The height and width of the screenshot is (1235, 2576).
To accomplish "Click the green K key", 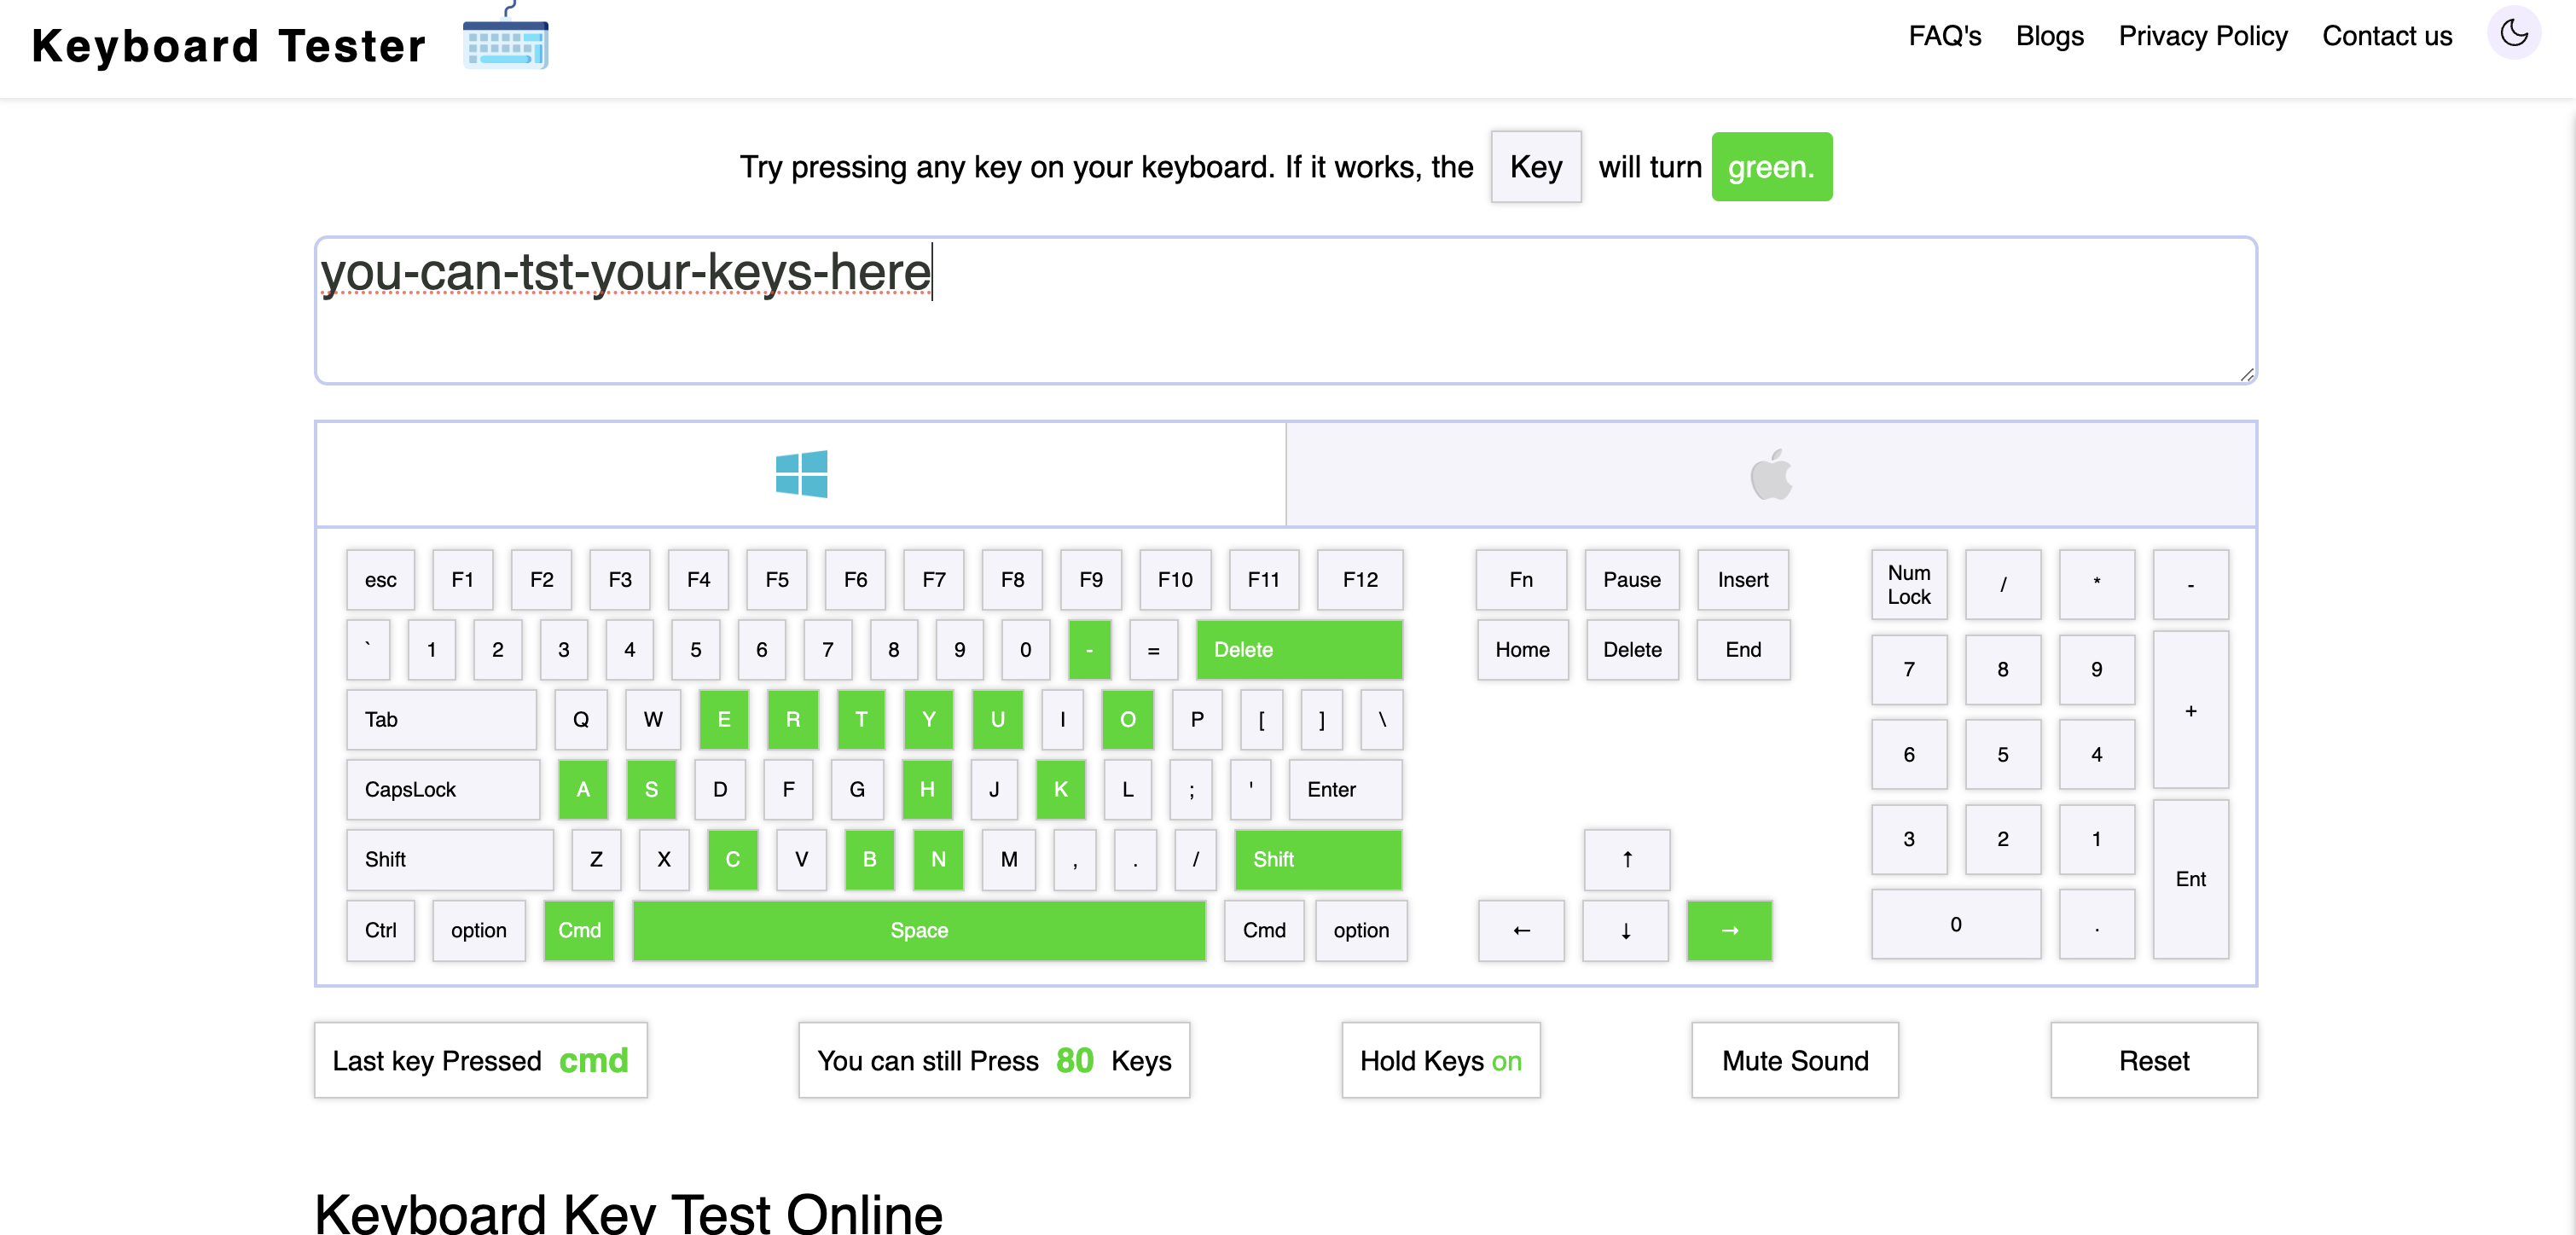I will pyautogui.click(x=1061, y=790).
